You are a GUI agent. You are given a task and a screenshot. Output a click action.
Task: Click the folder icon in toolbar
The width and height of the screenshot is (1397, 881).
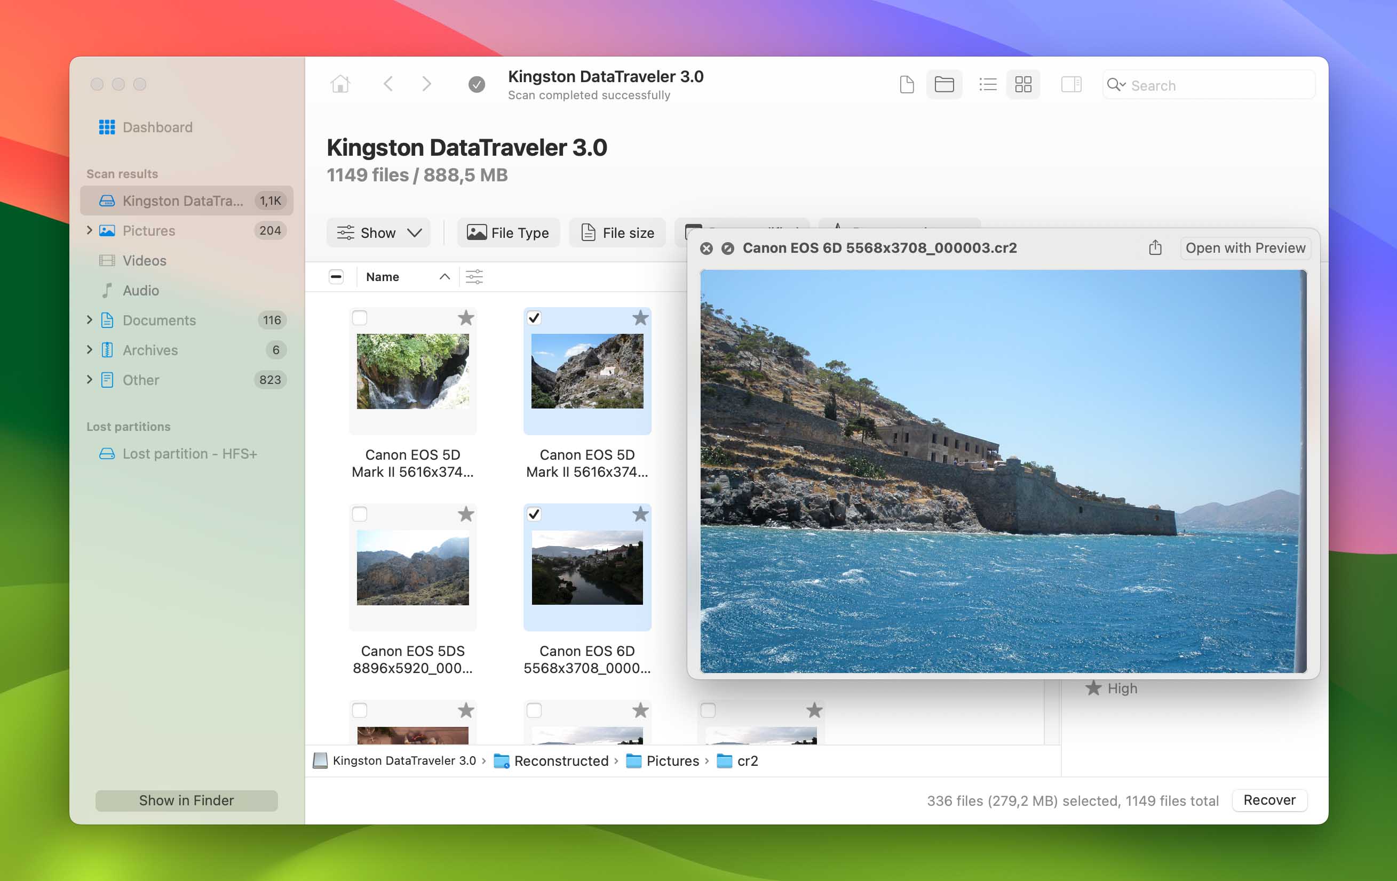[x=943, y=84]
